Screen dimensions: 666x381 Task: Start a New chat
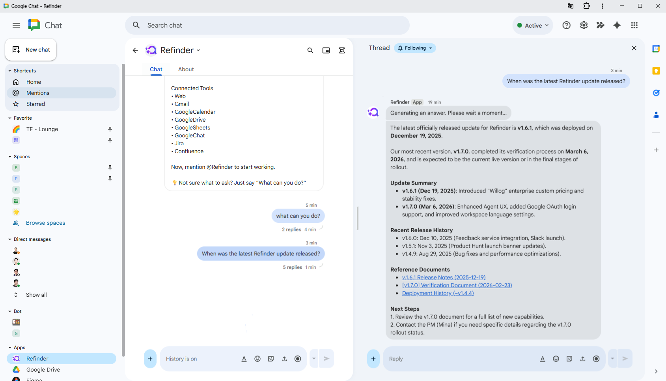pos(31,50)
